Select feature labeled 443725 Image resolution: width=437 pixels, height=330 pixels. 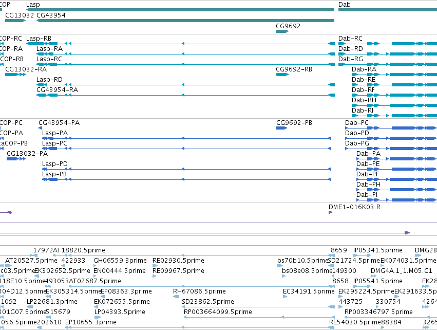(x=351, y=302)
